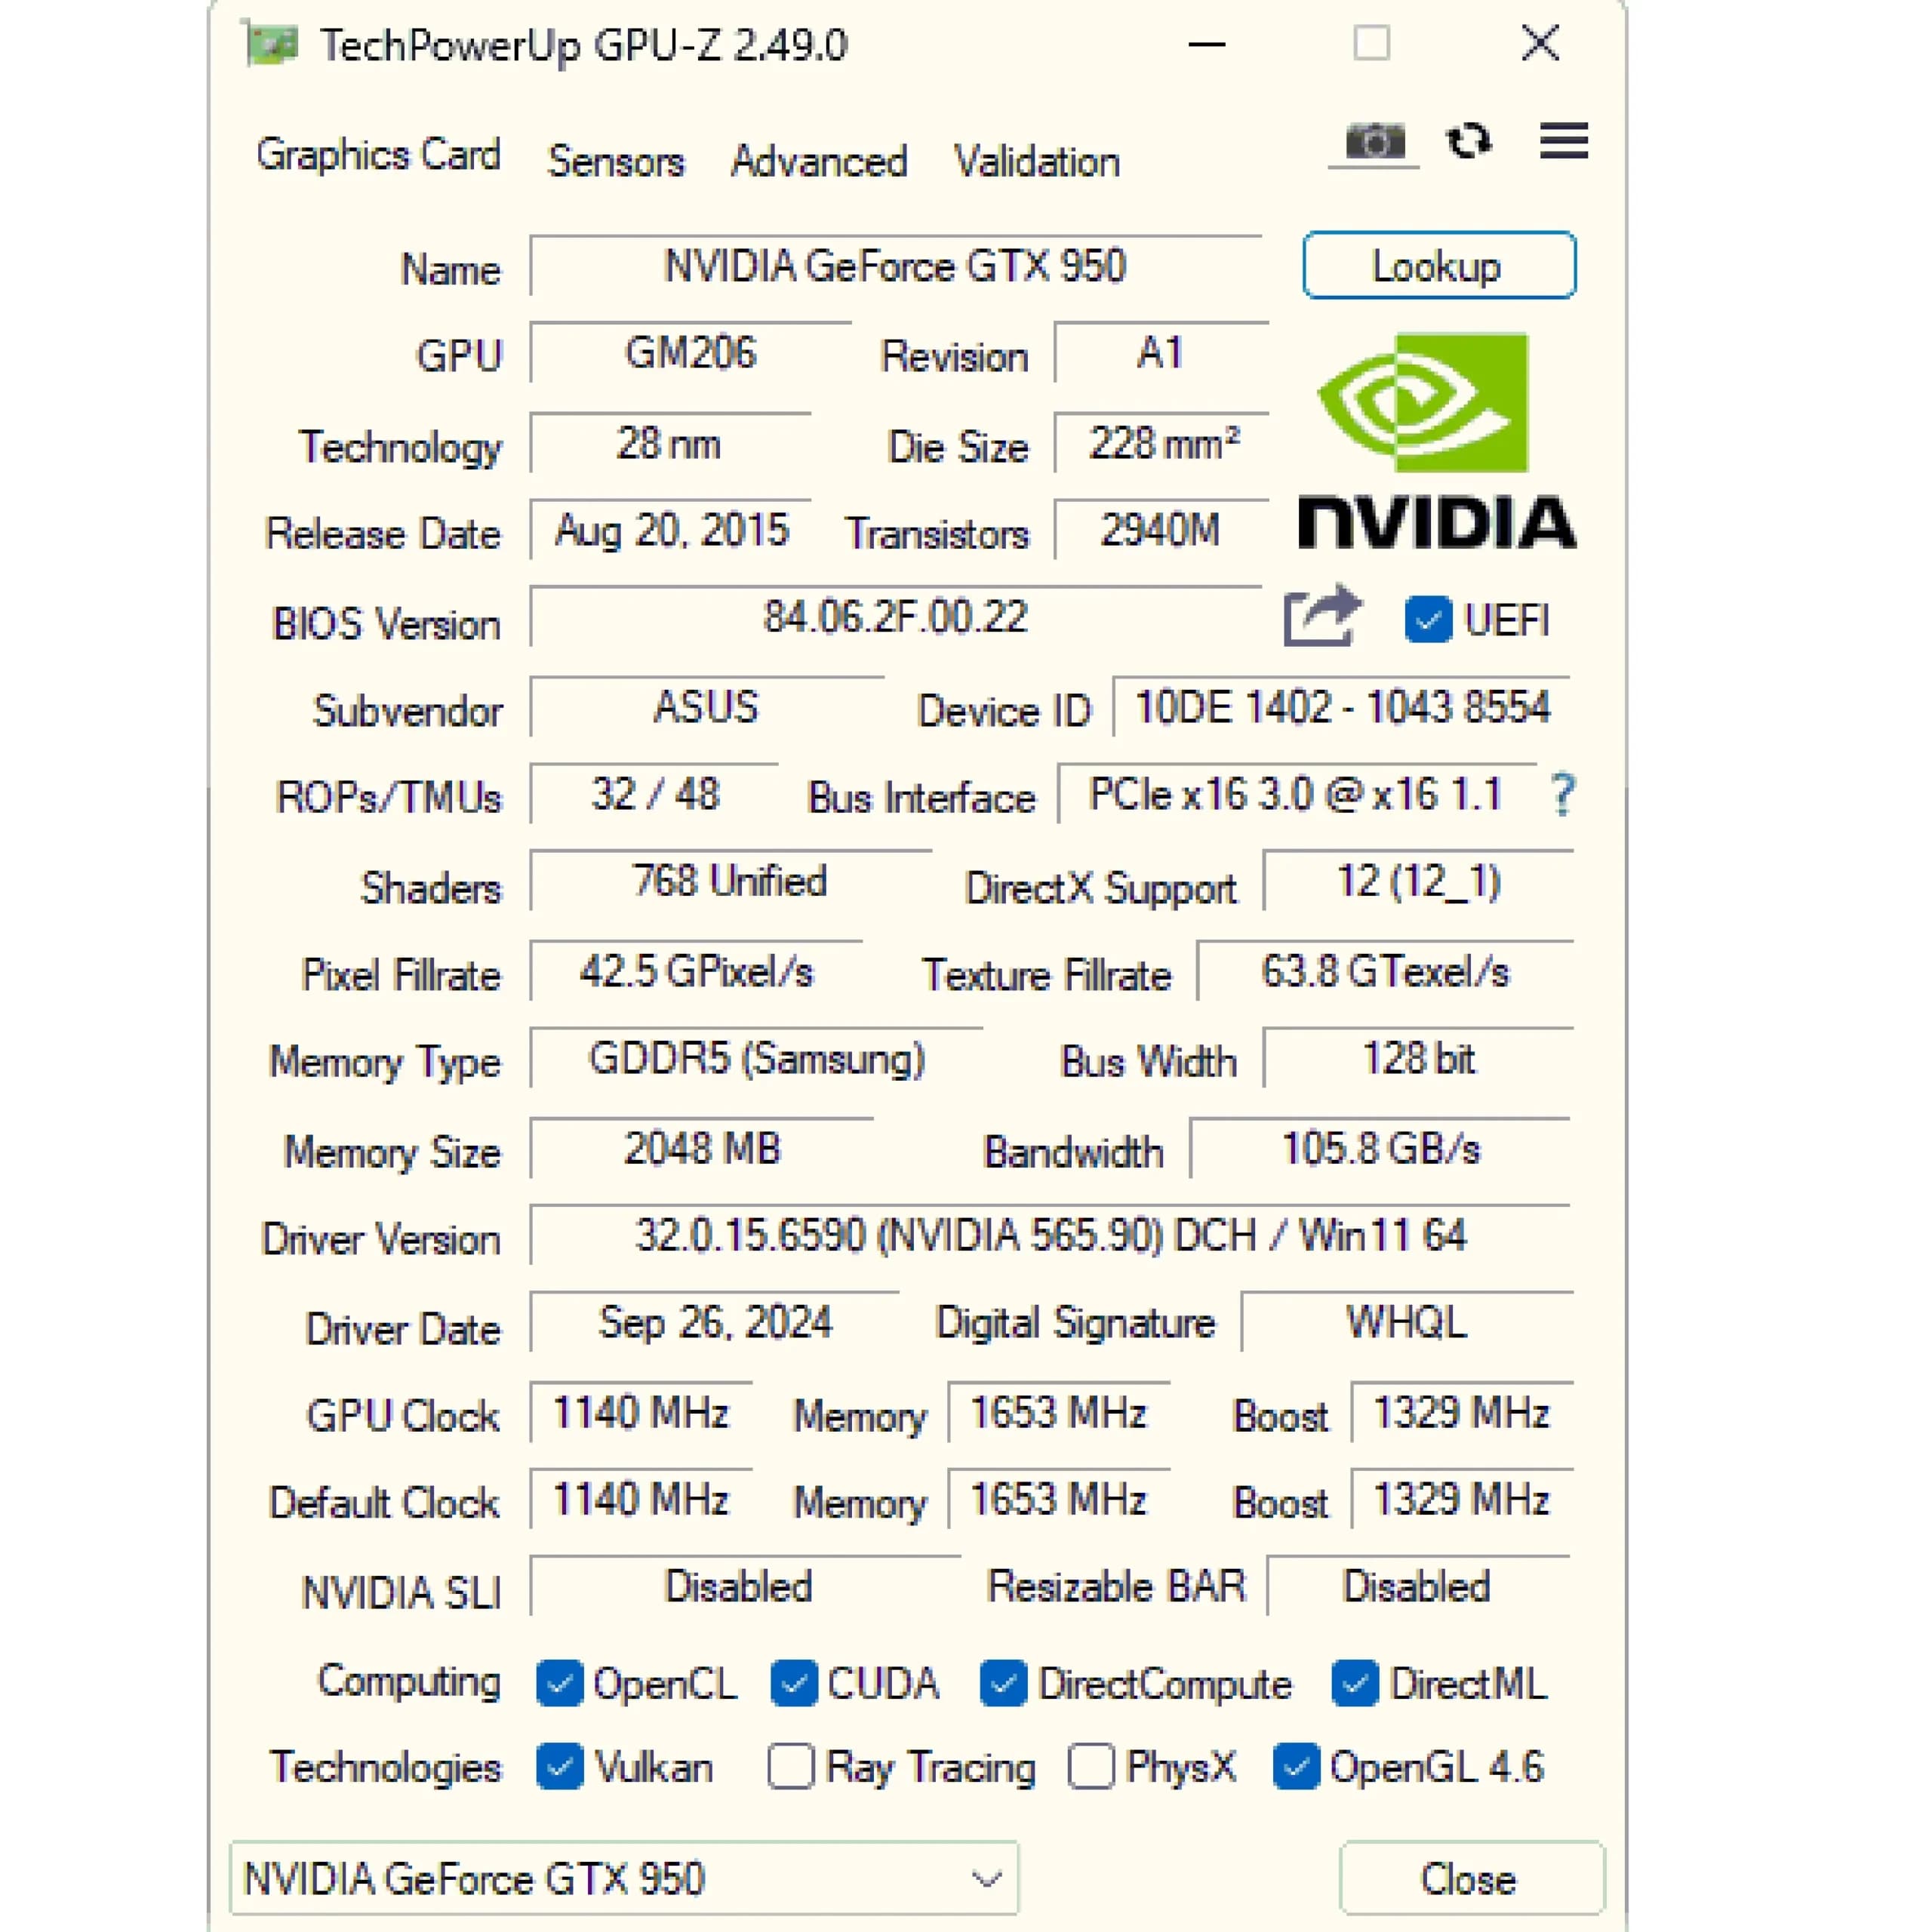This screenshot has width=1932, height=1932.
Task: Minimize the GPU-Z window
Action: [x=1207, y=44]
